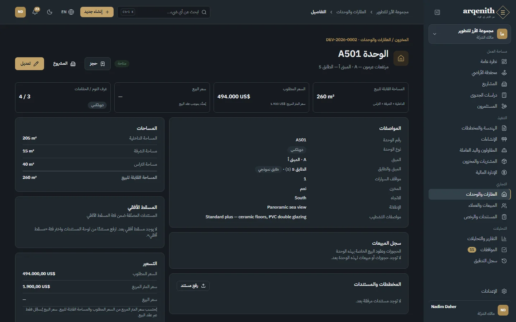
Task: Go to المشاريع projects section
Action: click(x=469, y=84)
